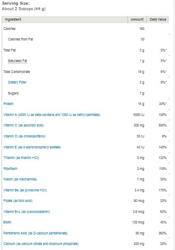Select Vitamin B6 (as pyridoxine HCl) link
The height and width of the screenshot is (250, 175).
(x=25, y=190)
